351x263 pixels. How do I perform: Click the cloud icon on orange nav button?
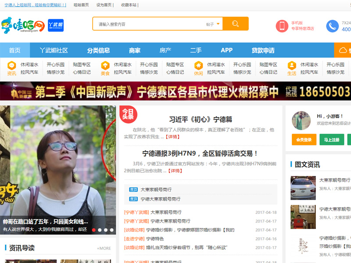coord(343,50)
